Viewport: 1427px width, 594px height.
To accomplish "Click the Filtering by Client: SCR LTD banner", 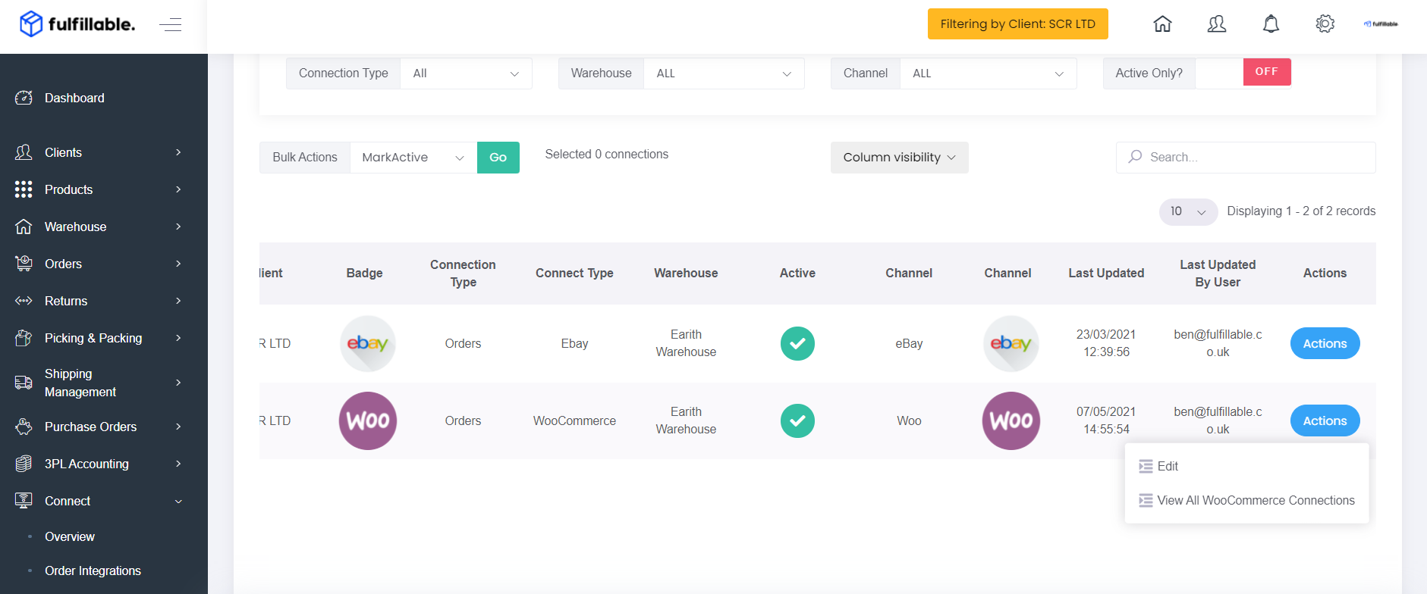I will (1017, 23).
